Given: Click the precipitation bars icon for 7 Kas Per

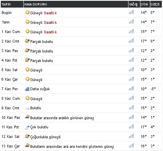Looking at the screenshot, I should (131, 89).
